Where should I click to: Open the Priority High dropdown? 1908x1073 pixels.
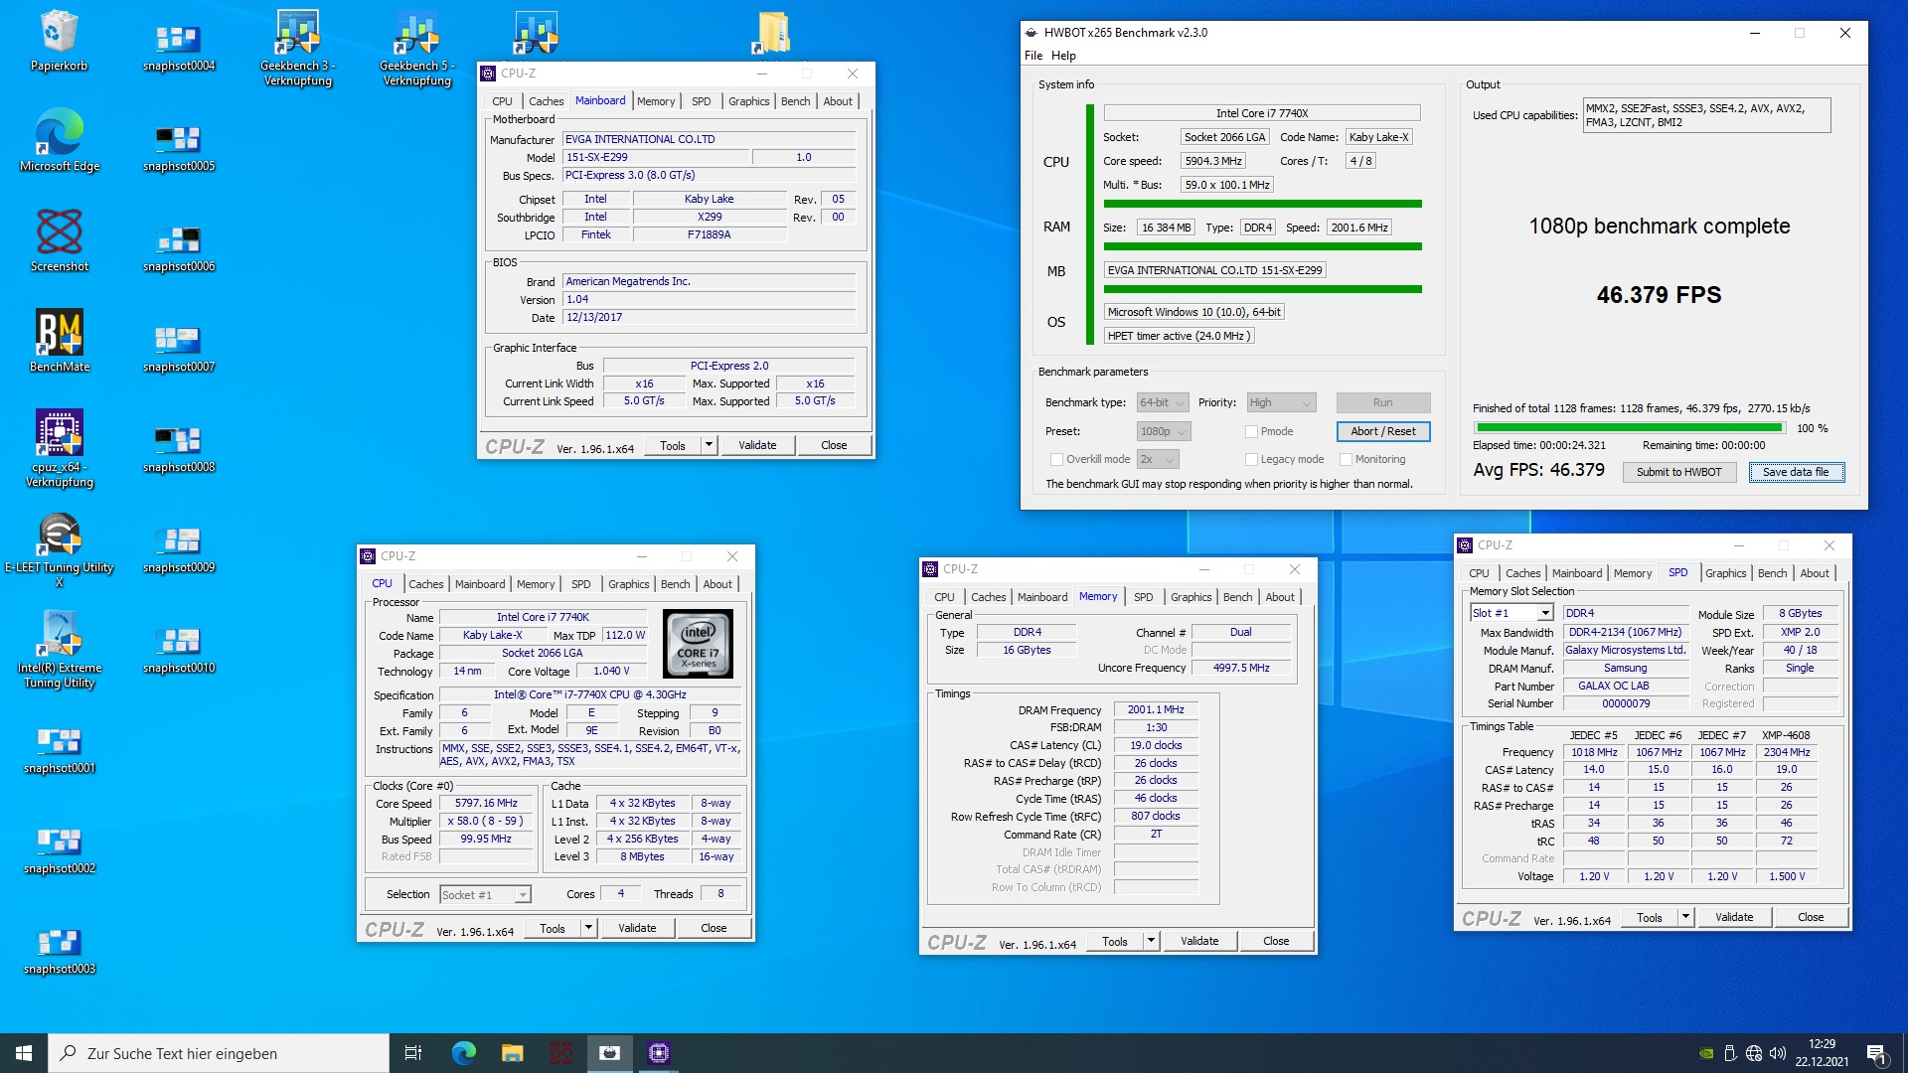[x=1281, y=402]
